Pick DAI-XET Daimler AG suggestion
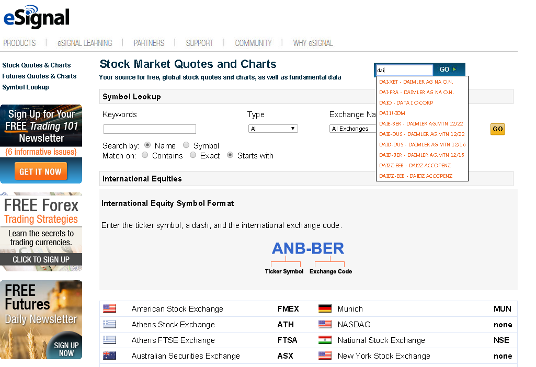This screenshot has width=536, height=367. 416,82
